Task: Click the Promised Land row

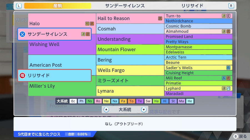Action: (x=198, y=37)
